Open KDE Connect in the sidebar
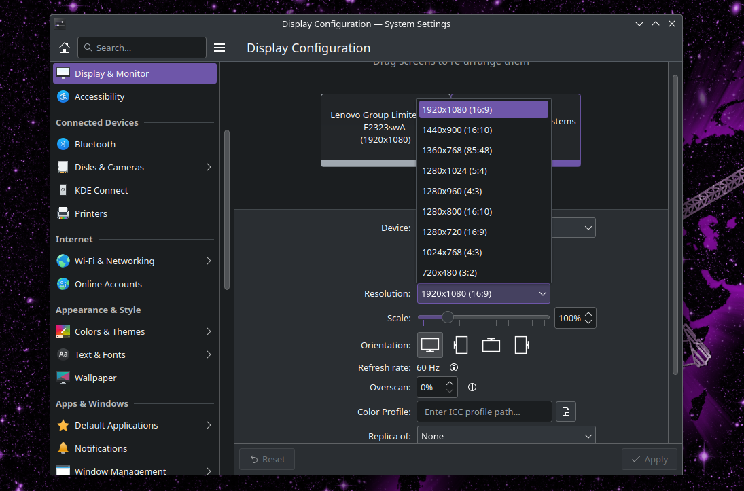Image resolution: width=744 pixels, height=491 pixels. point(101,190)
